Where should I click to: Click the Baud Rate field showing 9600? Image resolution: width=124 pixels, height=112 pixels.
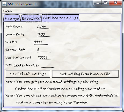coord(44,34)
